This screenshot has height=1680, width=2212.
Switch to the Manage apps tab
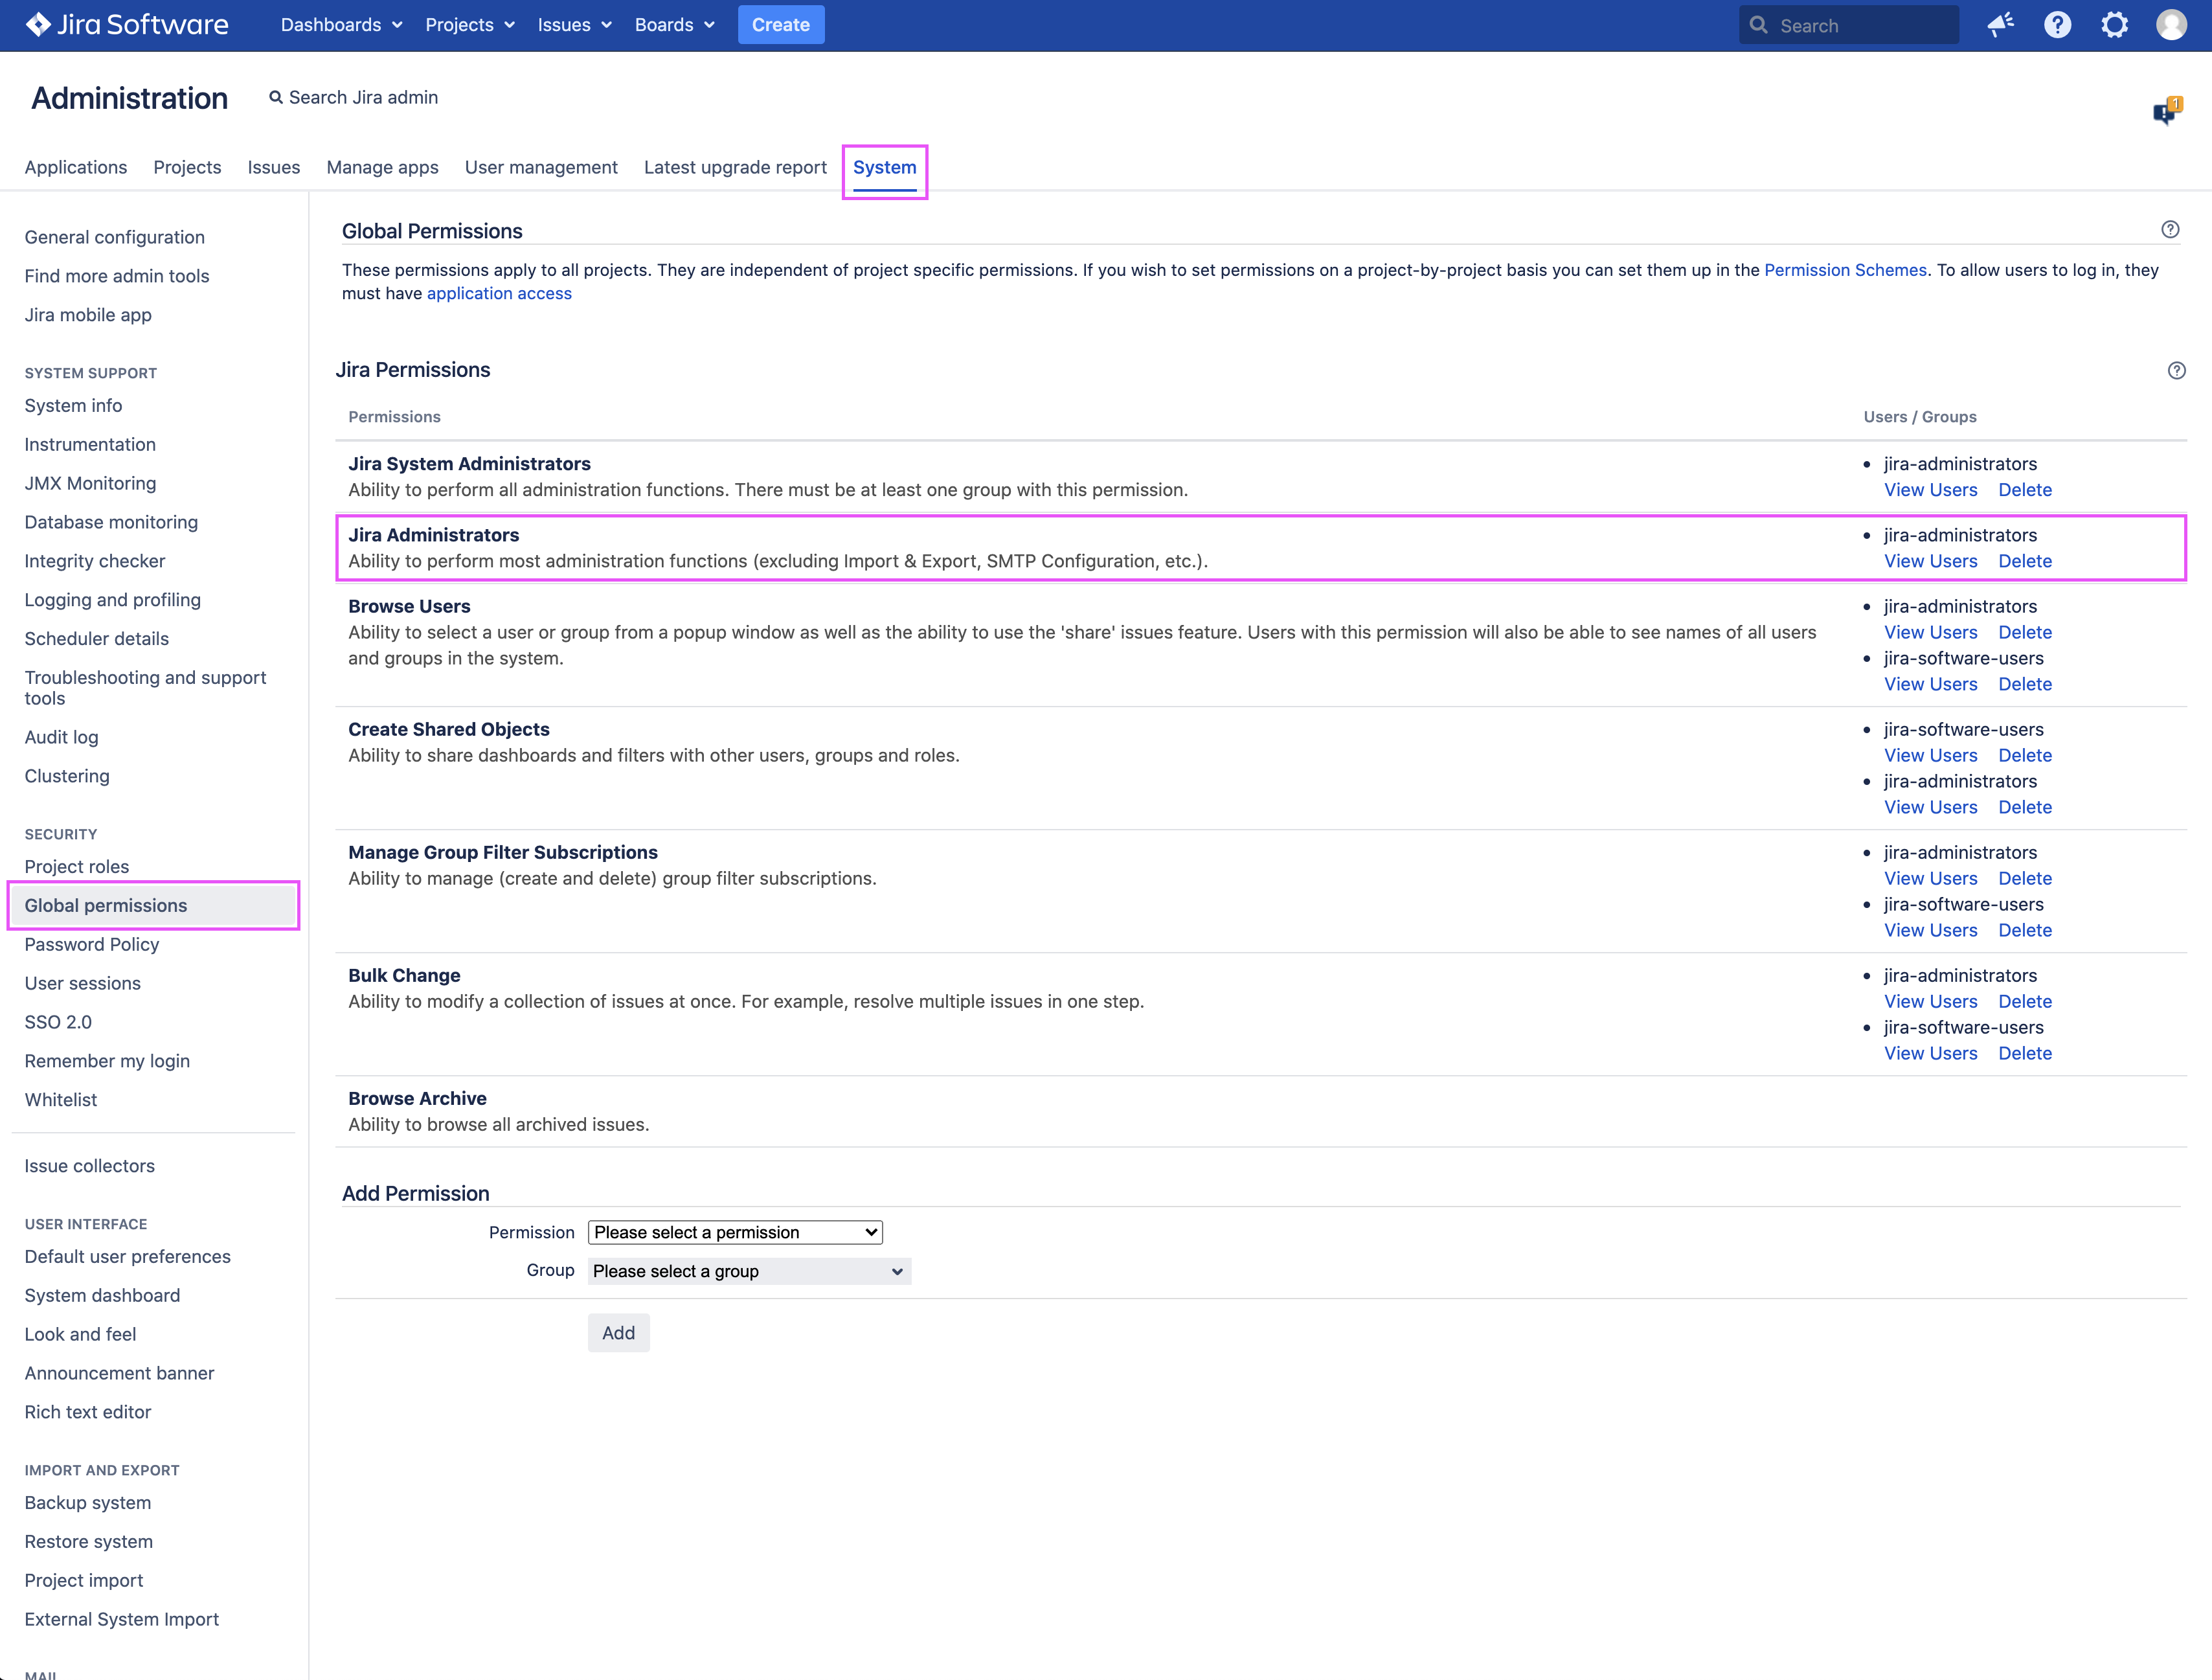coord(382,168)
